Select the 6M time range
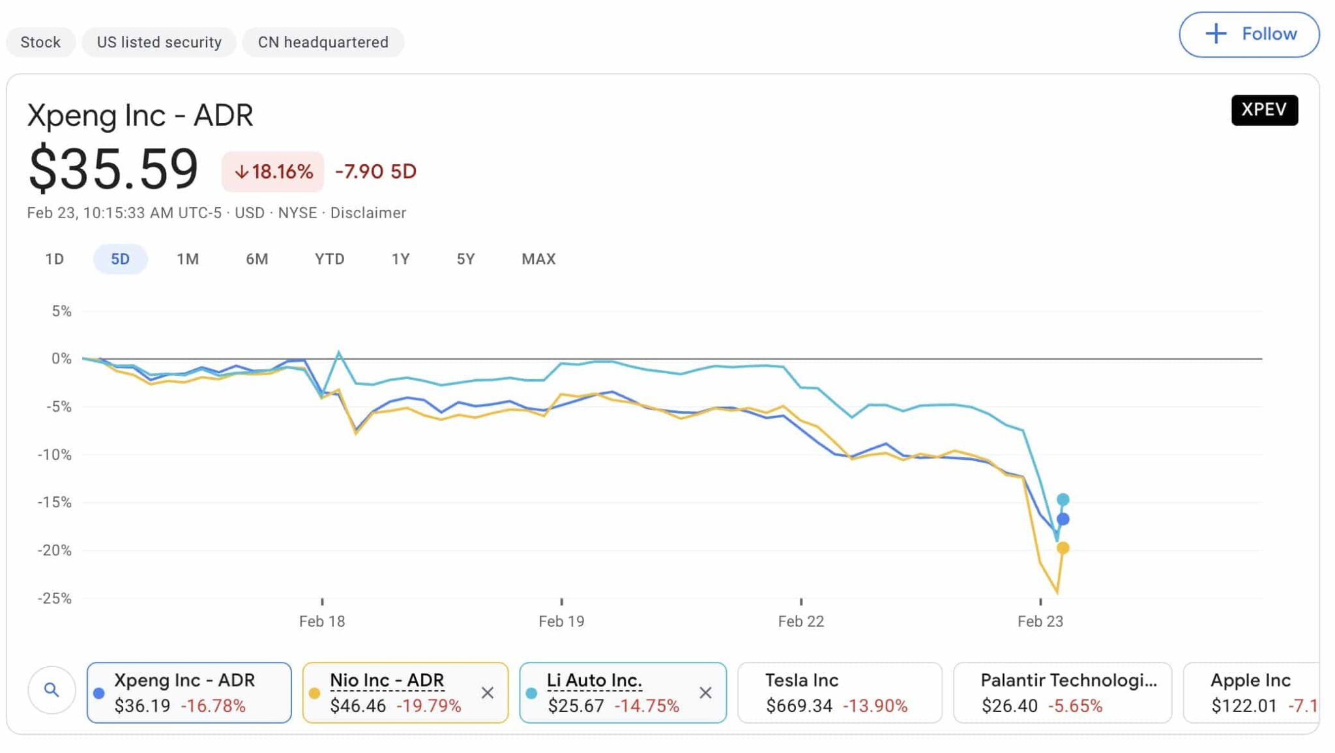 coord(257,259)
